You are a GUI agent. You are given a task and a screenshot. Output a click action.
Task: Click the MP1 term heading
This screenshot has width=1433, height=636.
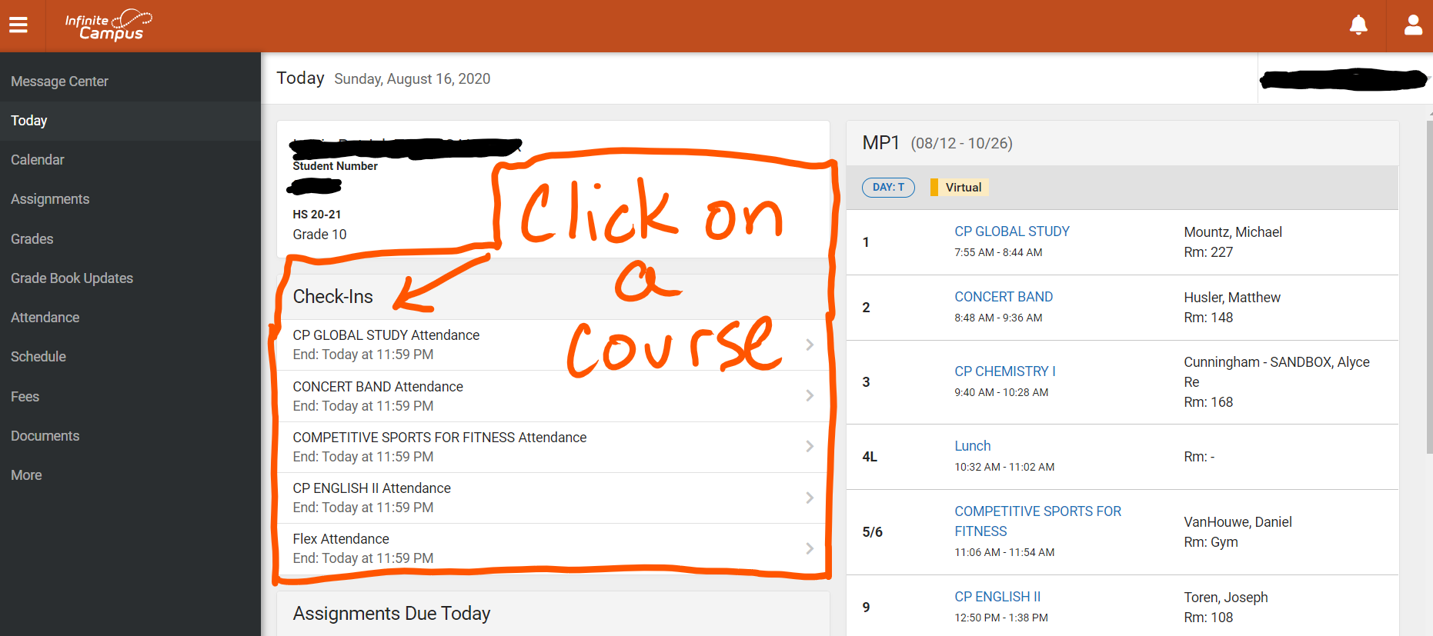click(881, 143)
